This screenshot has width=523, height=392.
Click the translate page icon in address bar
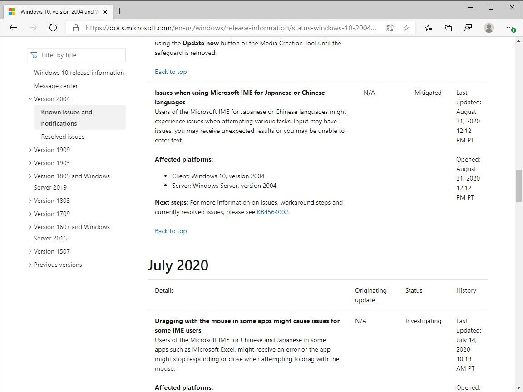pyautogui.click(x=390, y=28)
